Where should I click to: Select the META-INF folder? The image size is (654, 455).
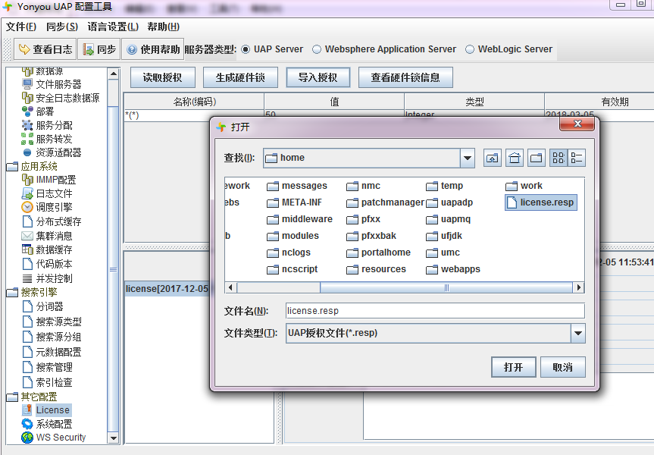(295, 202)
